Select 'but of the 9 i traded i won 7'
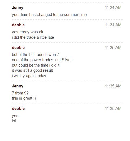Viewport: 130px width, 141px height. tap(35, 55)
